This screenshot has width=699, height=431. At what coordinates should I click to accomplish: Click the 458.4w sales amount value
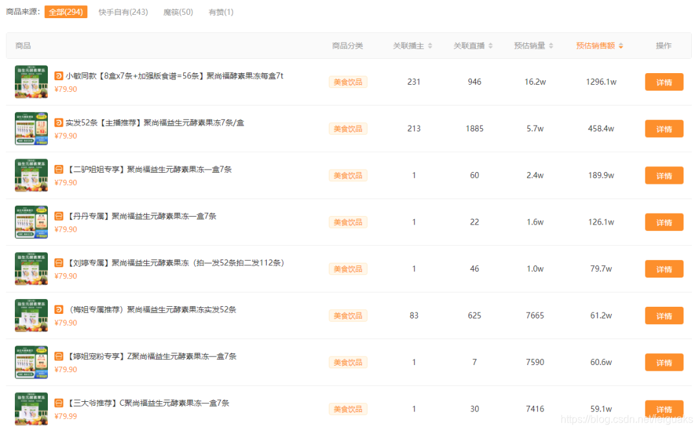pos(601,129)
